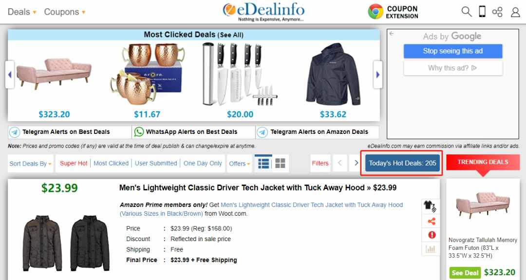Open the Sort Deals By dropdown

tap(31, 164)
